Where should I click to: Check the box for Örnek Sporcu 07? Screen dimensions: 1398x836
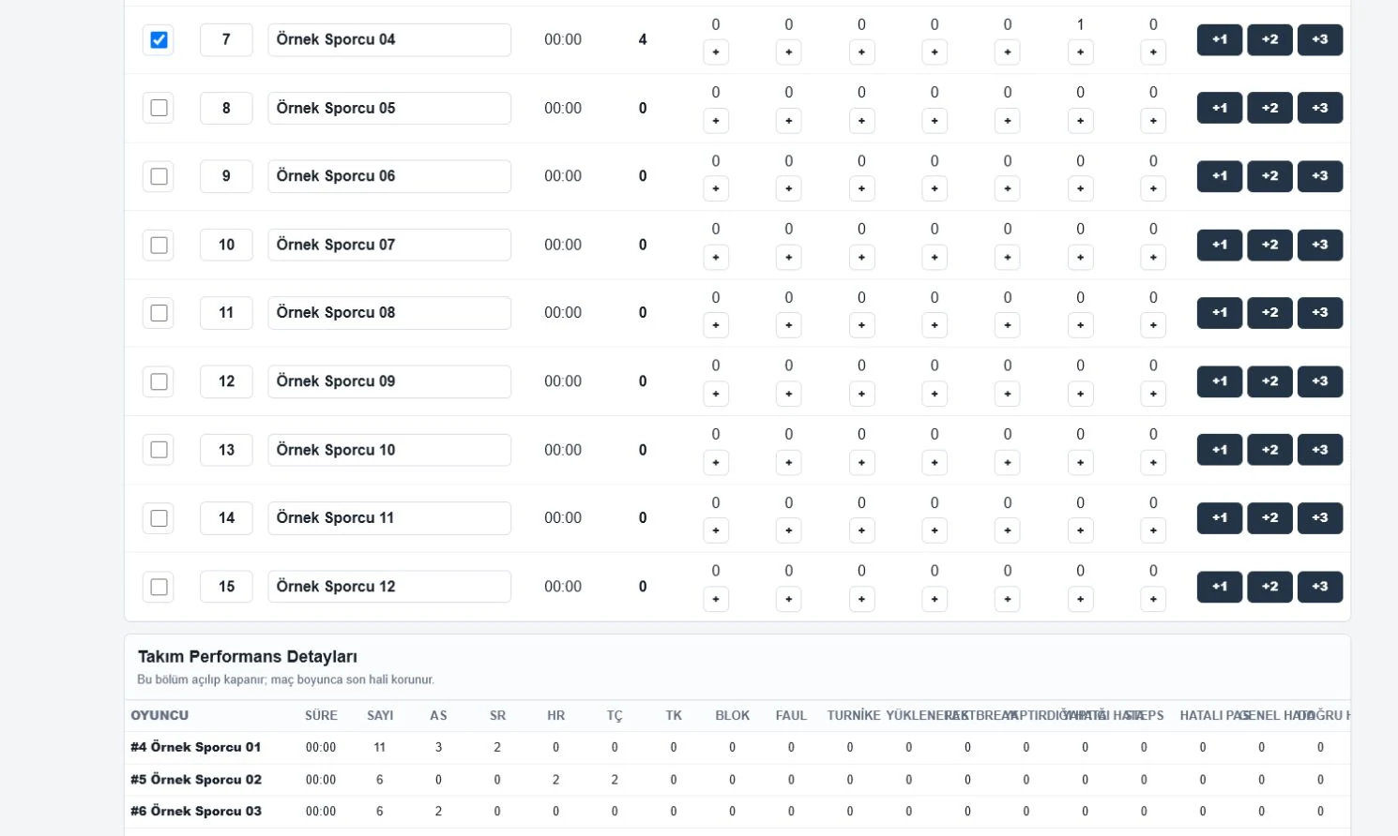[159, 245]
